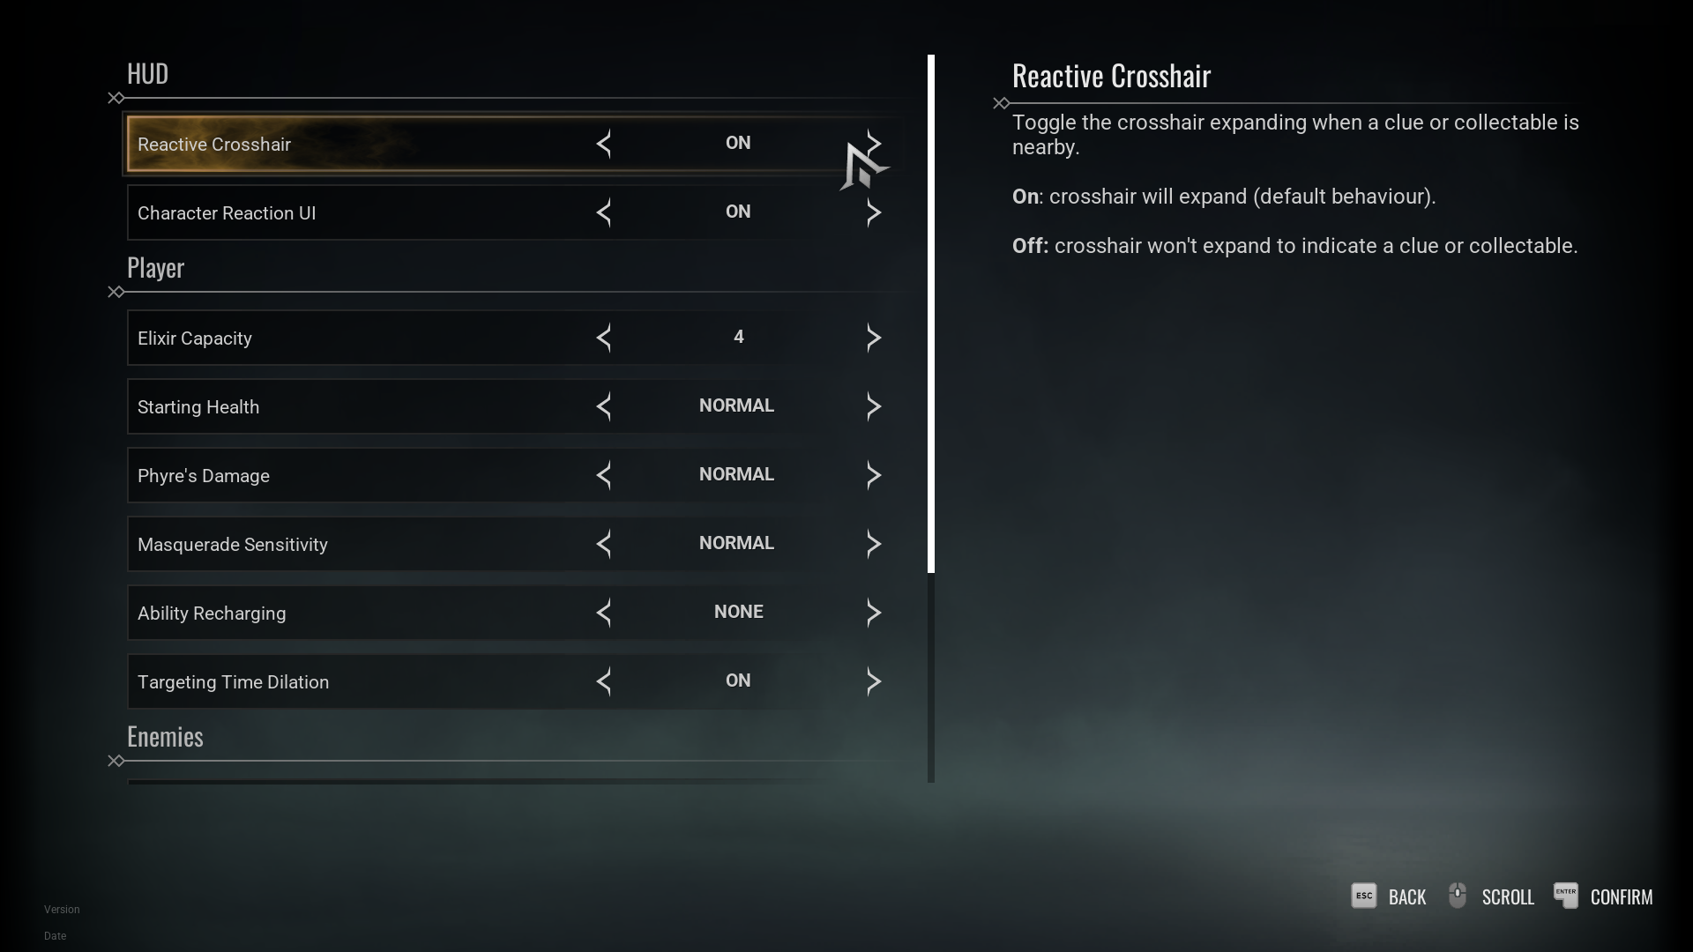Toggle Targeting Time Dilation right arrow
This screenshot has height=952, width=1693.
(x=873, y=681)
